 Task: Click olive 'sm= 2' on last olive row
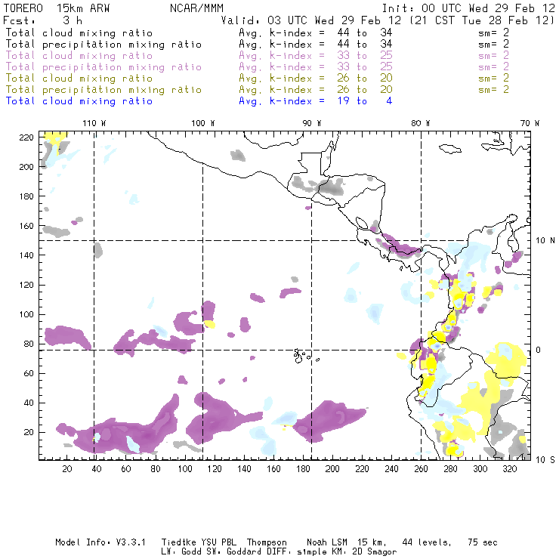click(x=494, y=90)
